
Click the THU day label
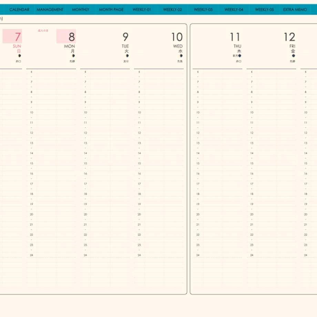(x=237, y=46)
